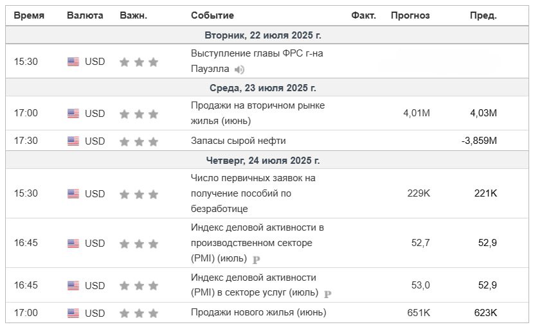This screenshot has width=533, height=327.
Task: Click the US flag in the 17:30 oil row
Action: pyautogui.click(x=73, y=141)
